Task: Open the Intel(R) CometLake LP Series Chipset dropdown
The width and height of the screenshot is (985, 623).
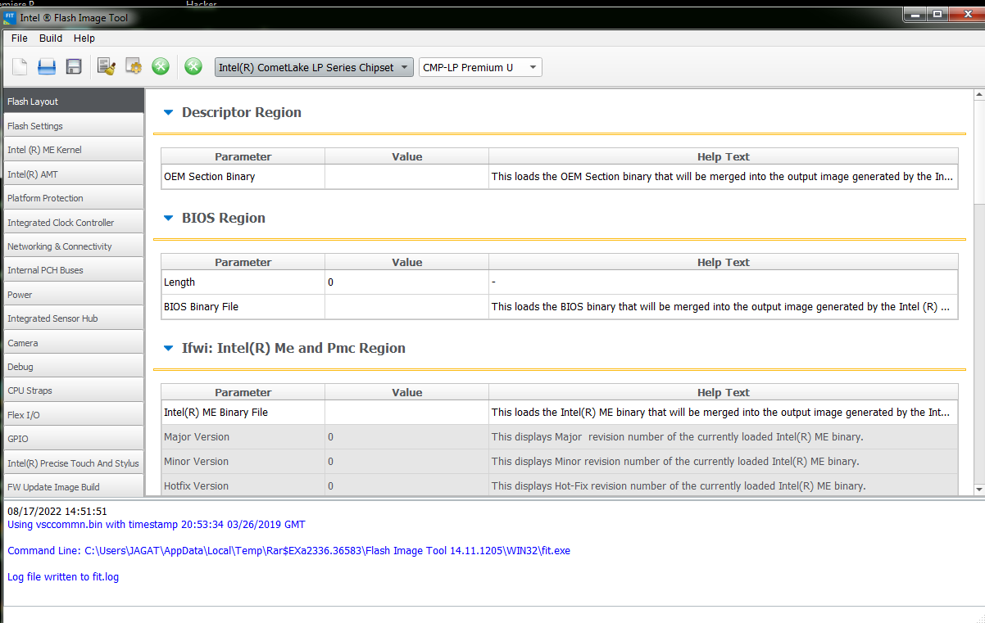Action: coord(315,68)
